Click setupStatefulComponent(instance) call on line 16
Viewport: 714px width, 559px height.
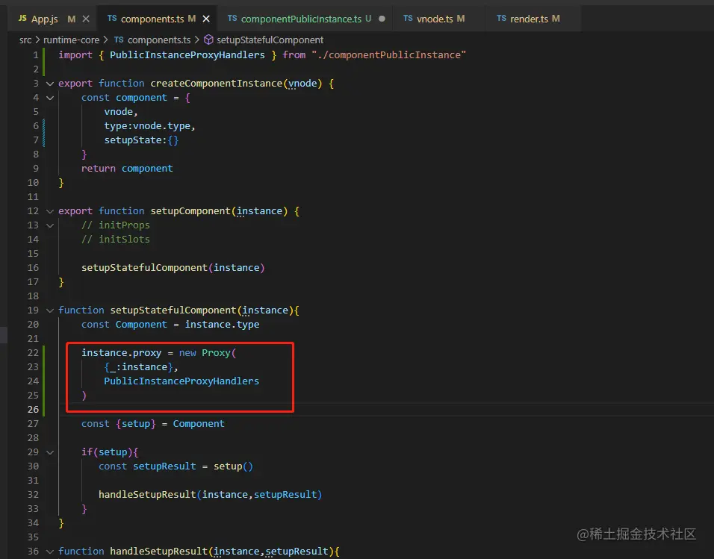(x=173, y=268)
